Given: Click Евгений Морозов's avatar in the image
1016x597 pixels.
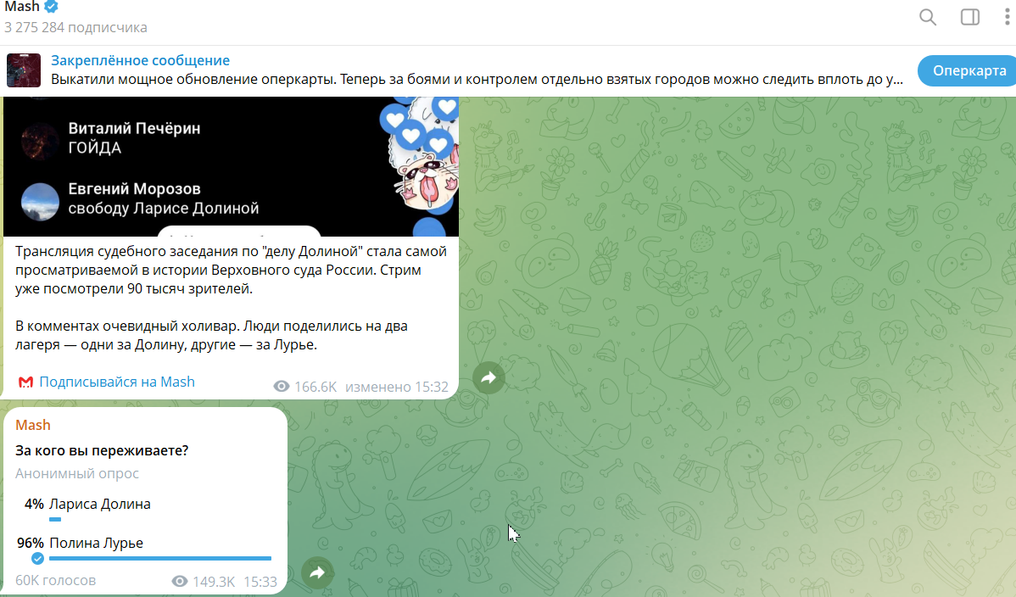Looking at the screenshot, I should [39, 199].
